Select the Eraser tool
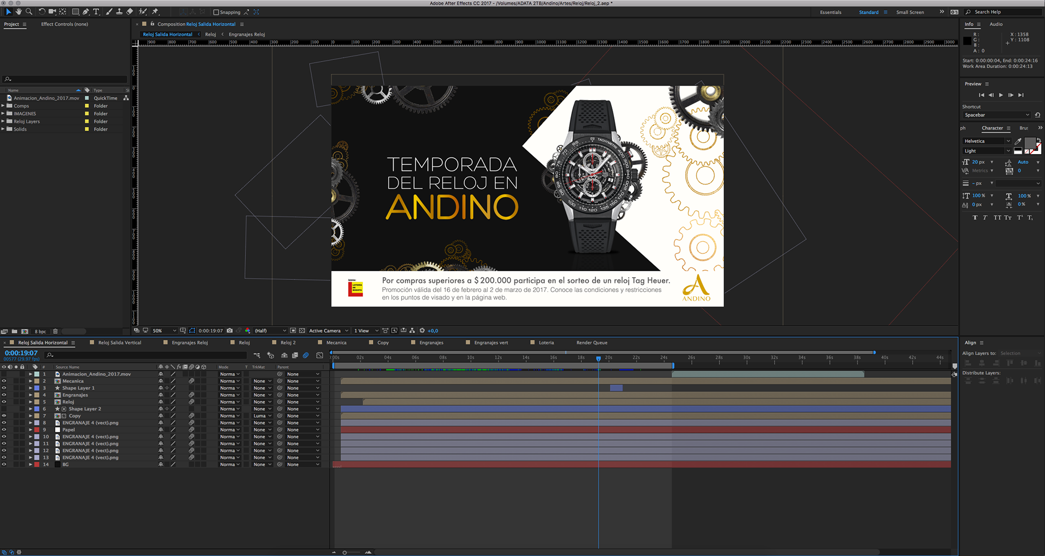The width and height of the screenshot is (1045, 556). 130,11
